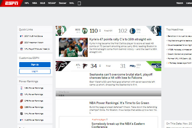Open the BOS team abbreviation
The height and width of the screenshot is (128, 192).
78,30
